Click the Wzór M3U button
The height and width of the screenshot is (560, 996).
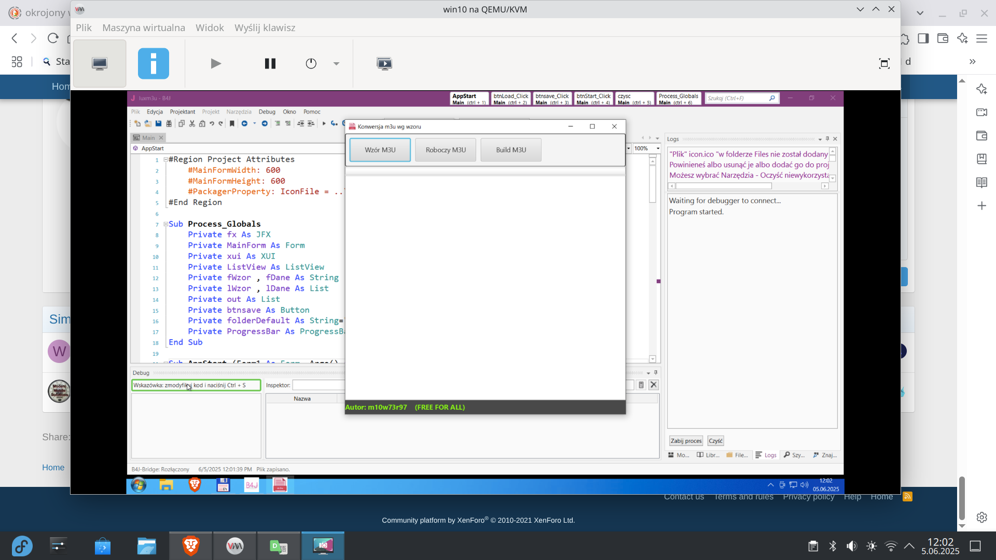coord(380,150)
